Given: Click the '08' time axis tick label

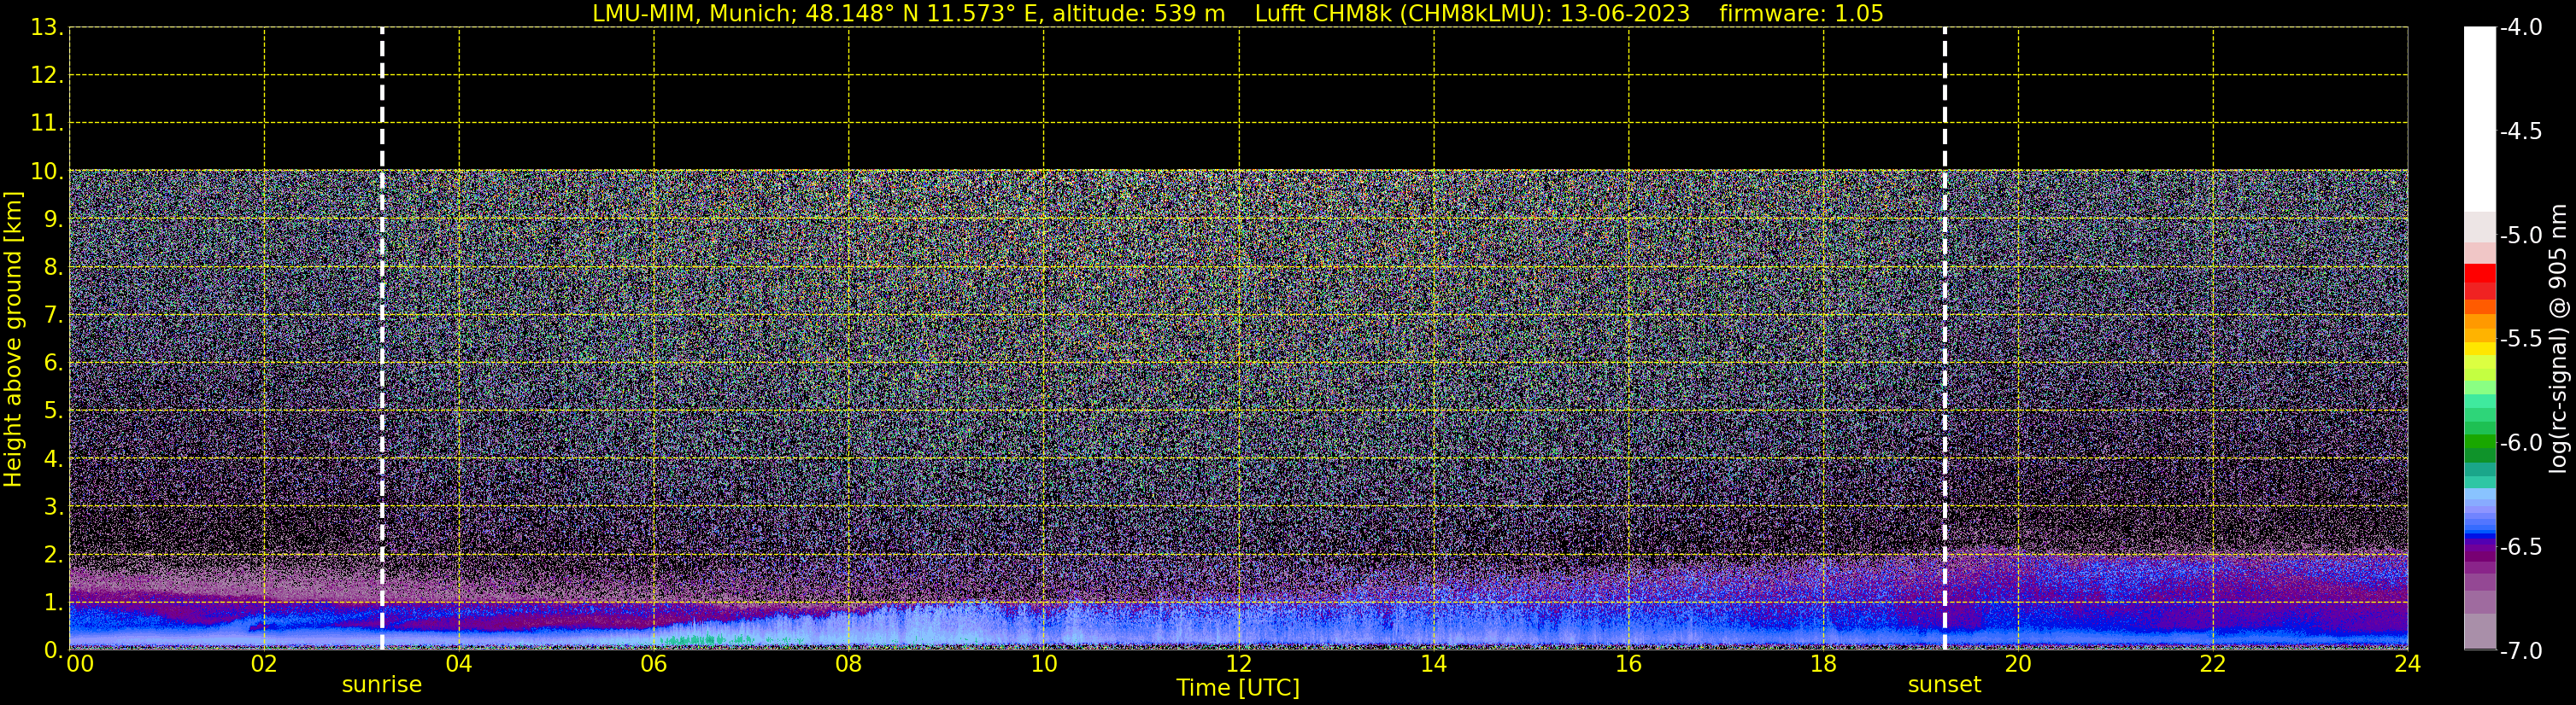Looking at the screenshot, I should [849, 664].
